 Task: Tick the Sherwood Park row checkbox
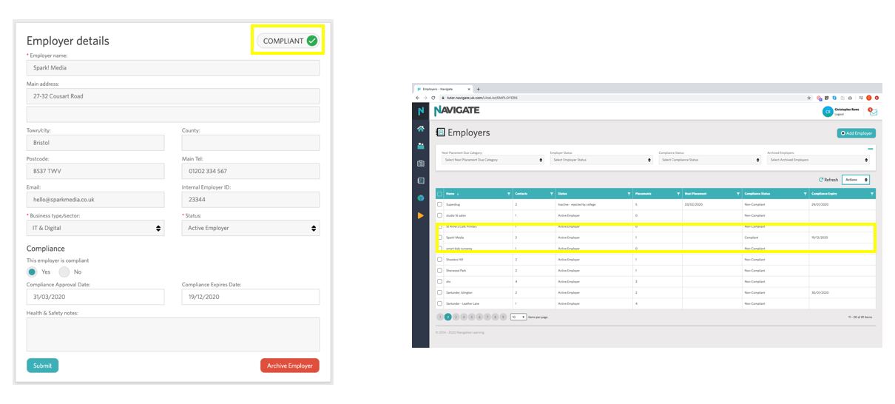click(440, 271)
